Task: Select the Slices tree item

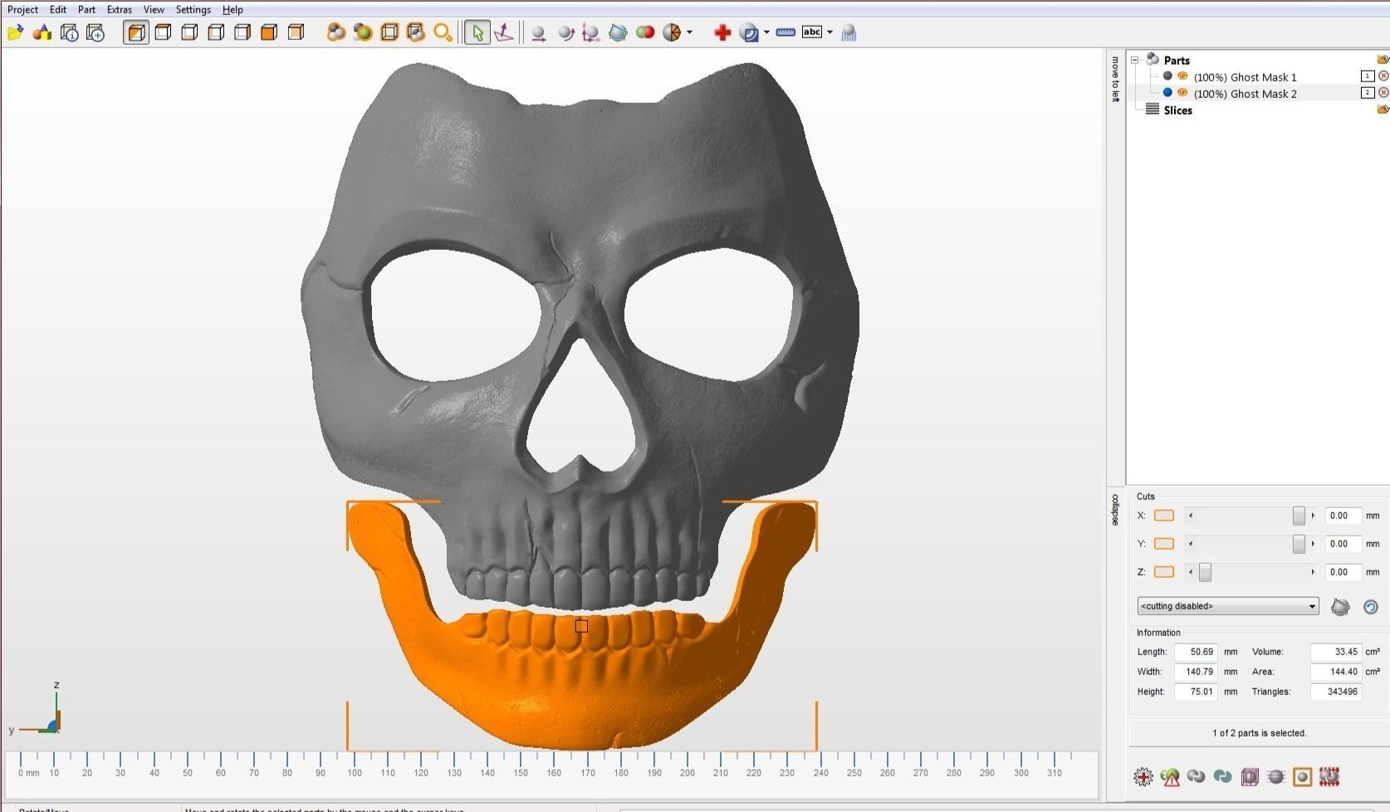Action: 1177,110
